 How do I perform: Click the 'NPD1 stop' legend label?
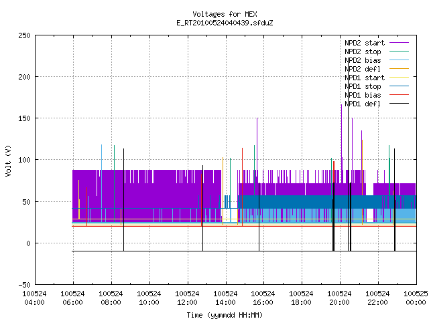tap(363, 86)
